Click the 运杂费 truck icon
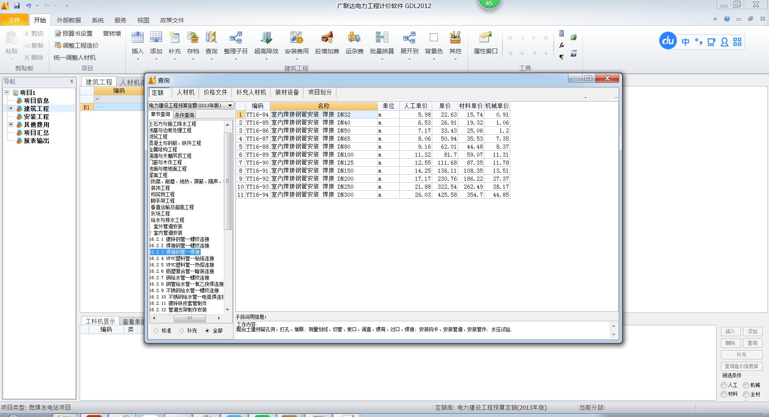This screenshot has width=769, height=417. coord(354,38)
